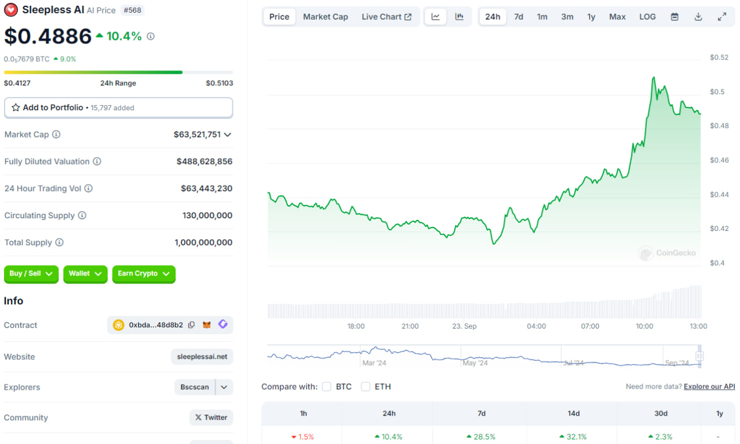Download chart data icon

click(698, 17)
